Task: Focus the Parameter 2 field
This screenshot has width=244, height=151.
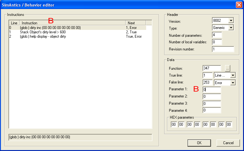Action: (212, 97)
